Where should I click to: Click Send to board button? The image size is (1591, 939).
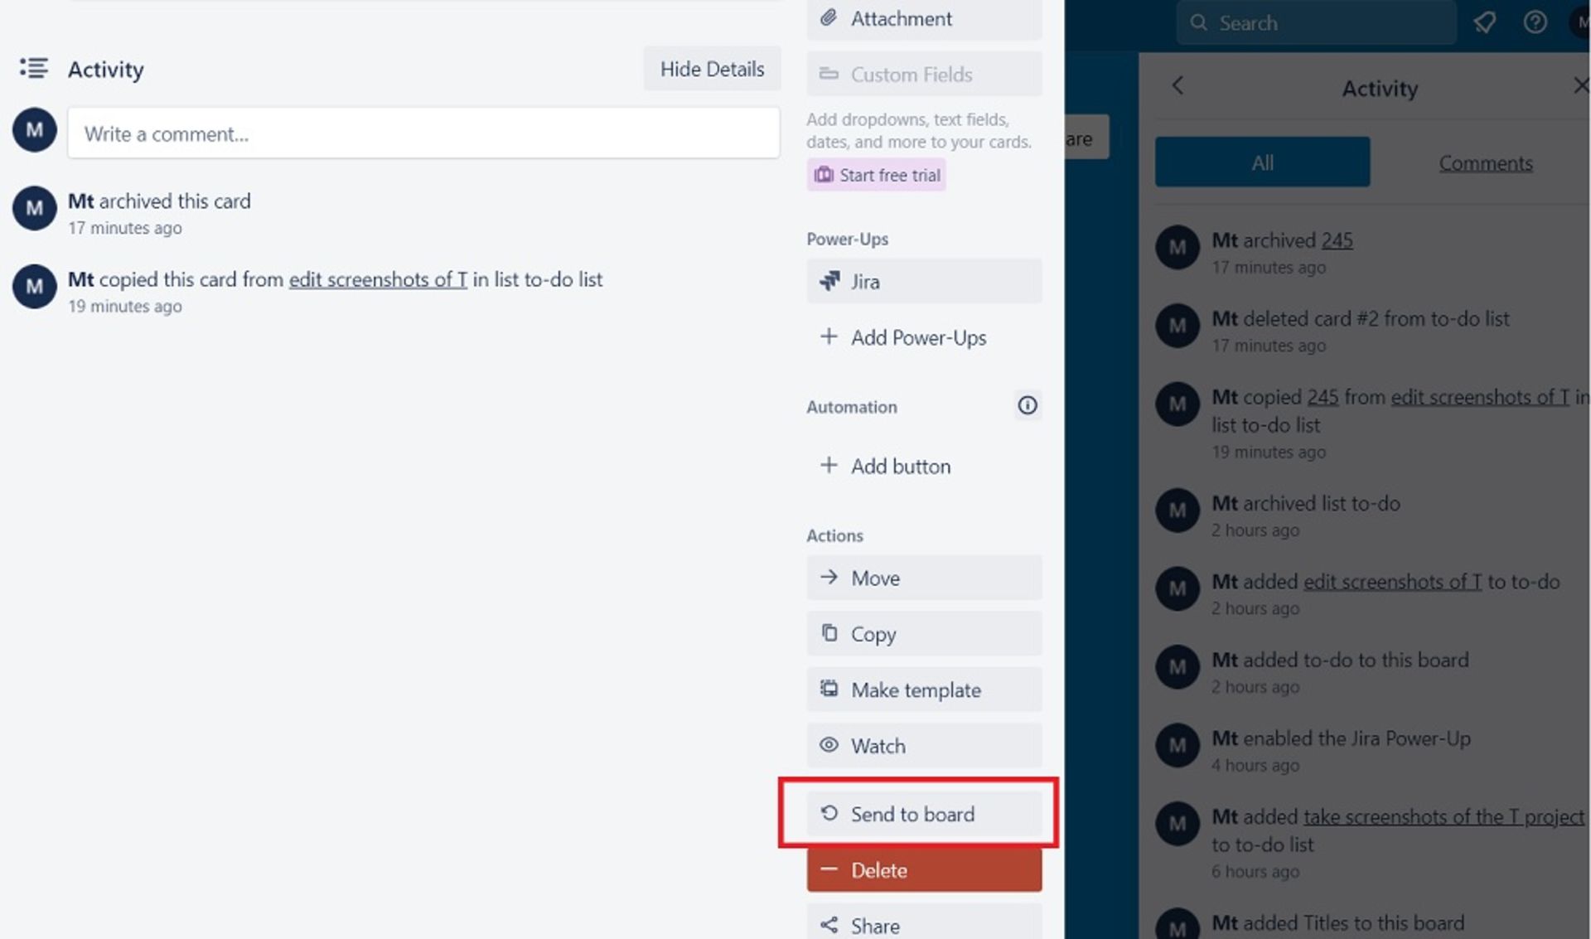coord(923,814)
